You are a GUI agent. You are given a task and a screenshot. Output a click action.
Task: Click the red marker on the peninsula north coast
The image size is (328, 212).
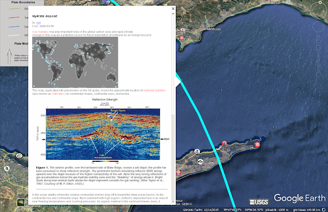click(224, 143)
